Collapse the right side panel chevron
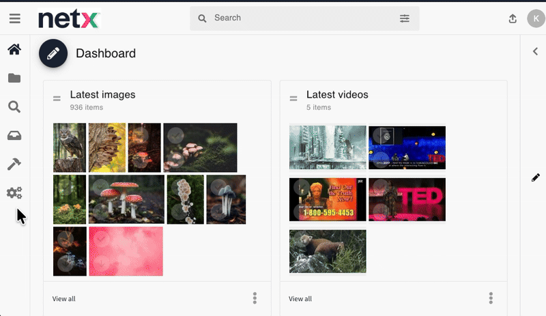The image size is (546, 316). (x=535, y=52)
